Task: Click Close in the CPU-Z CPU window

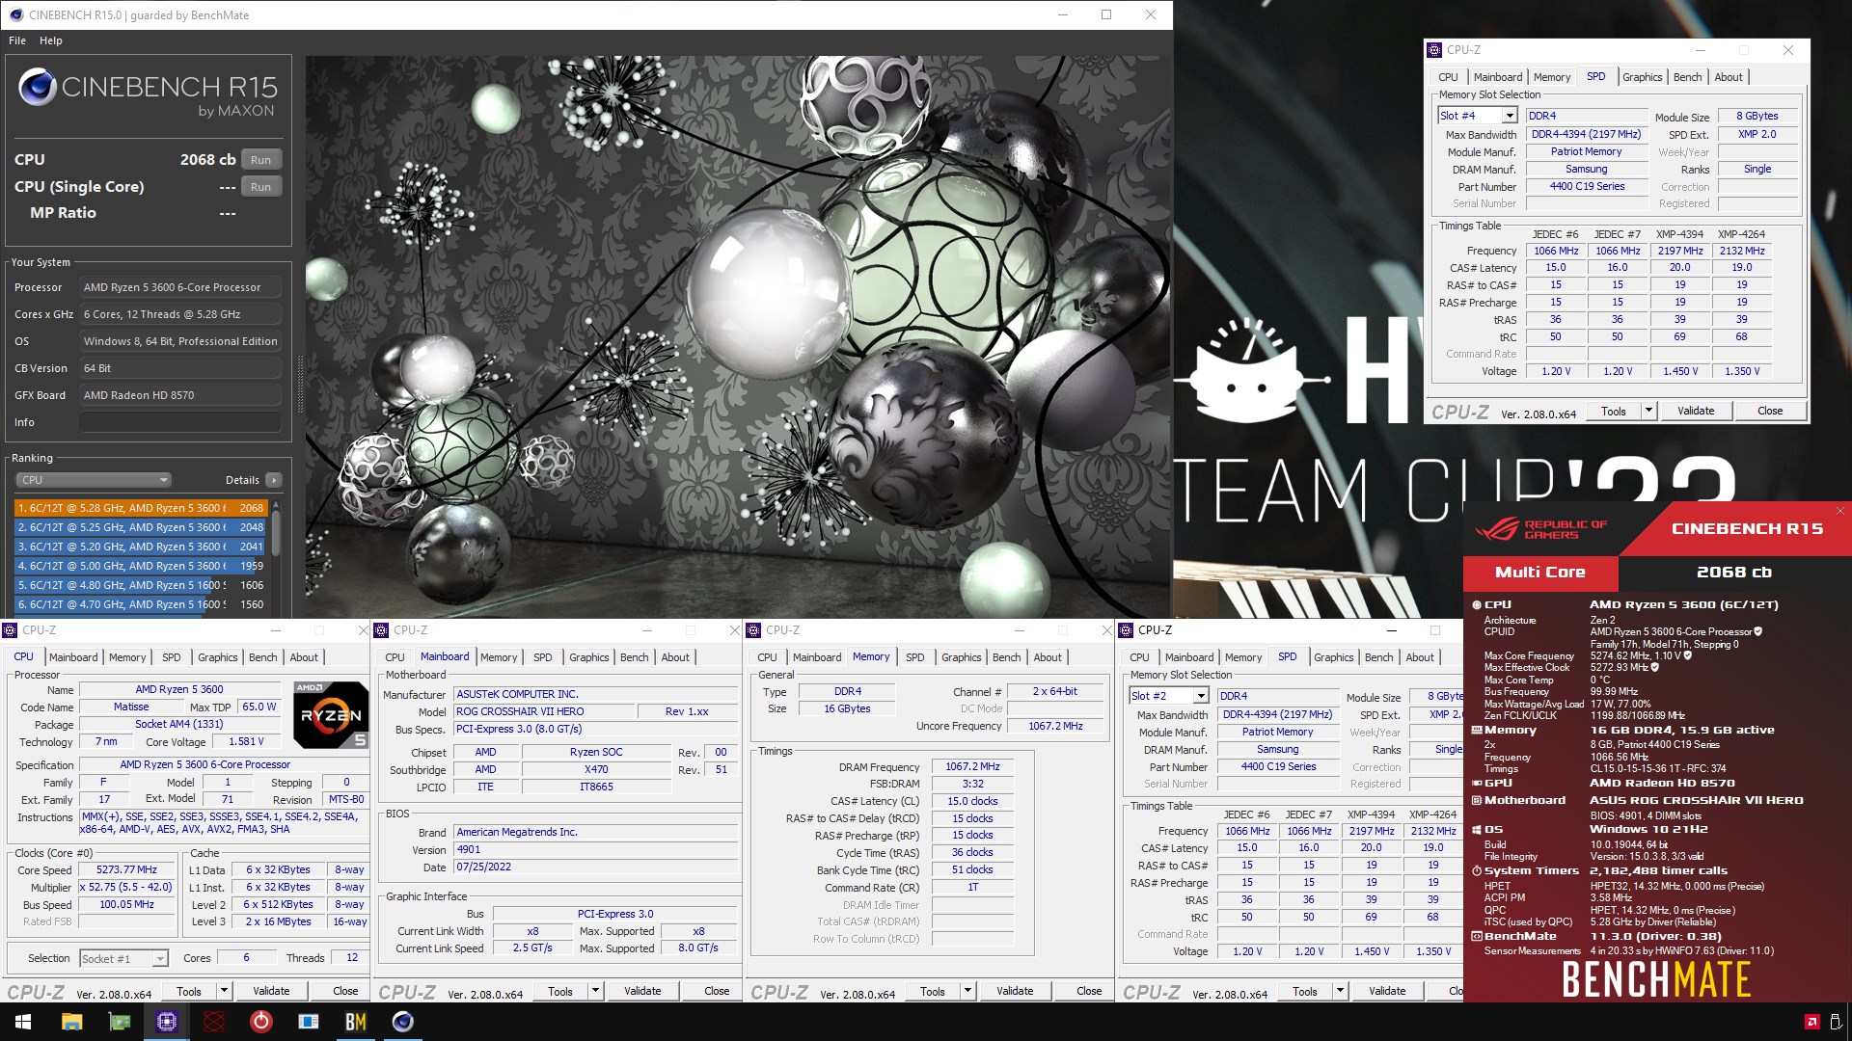Action: pyautogui.click(x=345, y=991)
